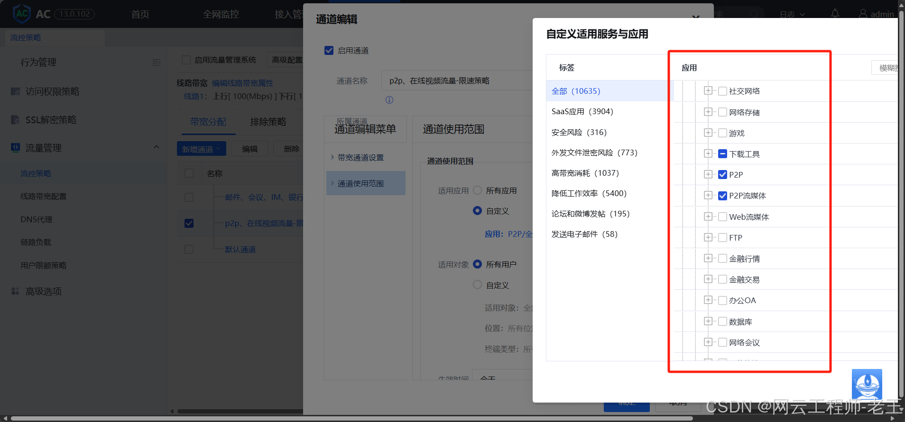905x422 pixels.
Task: Go to 首页 in top navigation
Action: pos(140,14)
